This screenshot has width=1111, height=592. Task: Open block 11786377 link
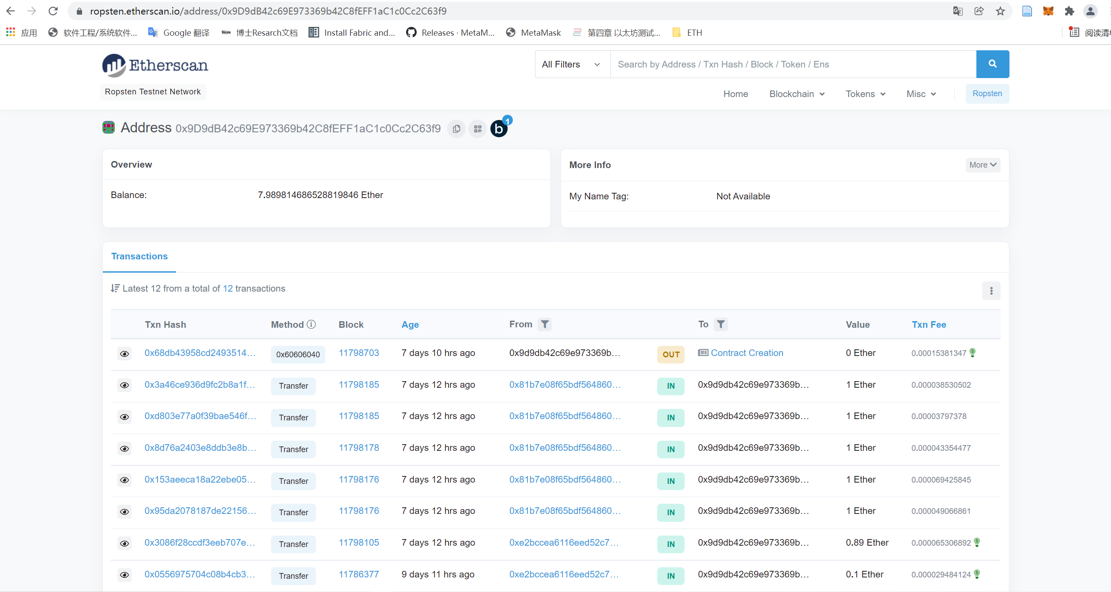(359, 574)
